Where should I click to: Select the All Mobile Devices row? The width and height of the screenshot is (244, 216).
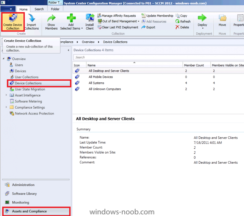(158, 77)
